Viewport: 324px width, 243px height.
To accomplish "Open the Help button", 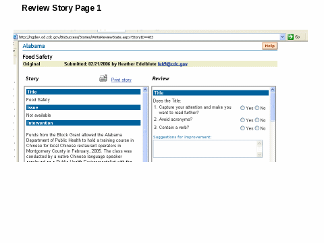I will click(270, 46).
